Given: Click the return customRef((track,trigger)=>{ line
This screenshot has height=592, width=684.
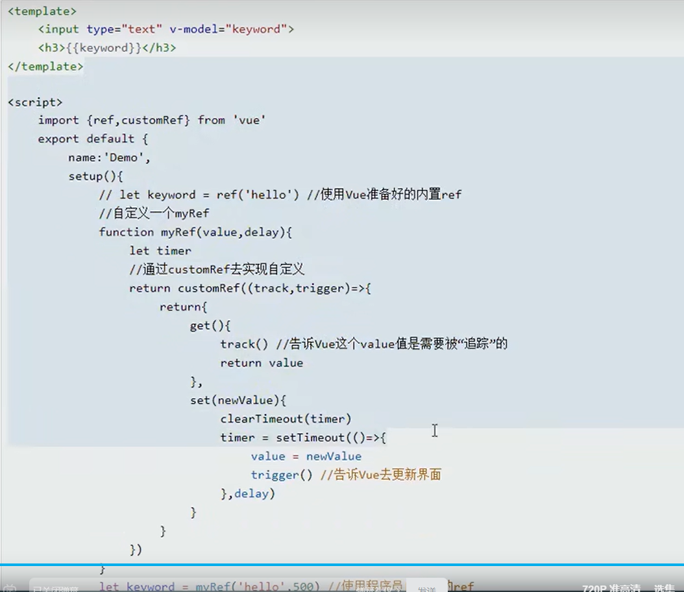Looking at the screenshot, I should 250,288.
